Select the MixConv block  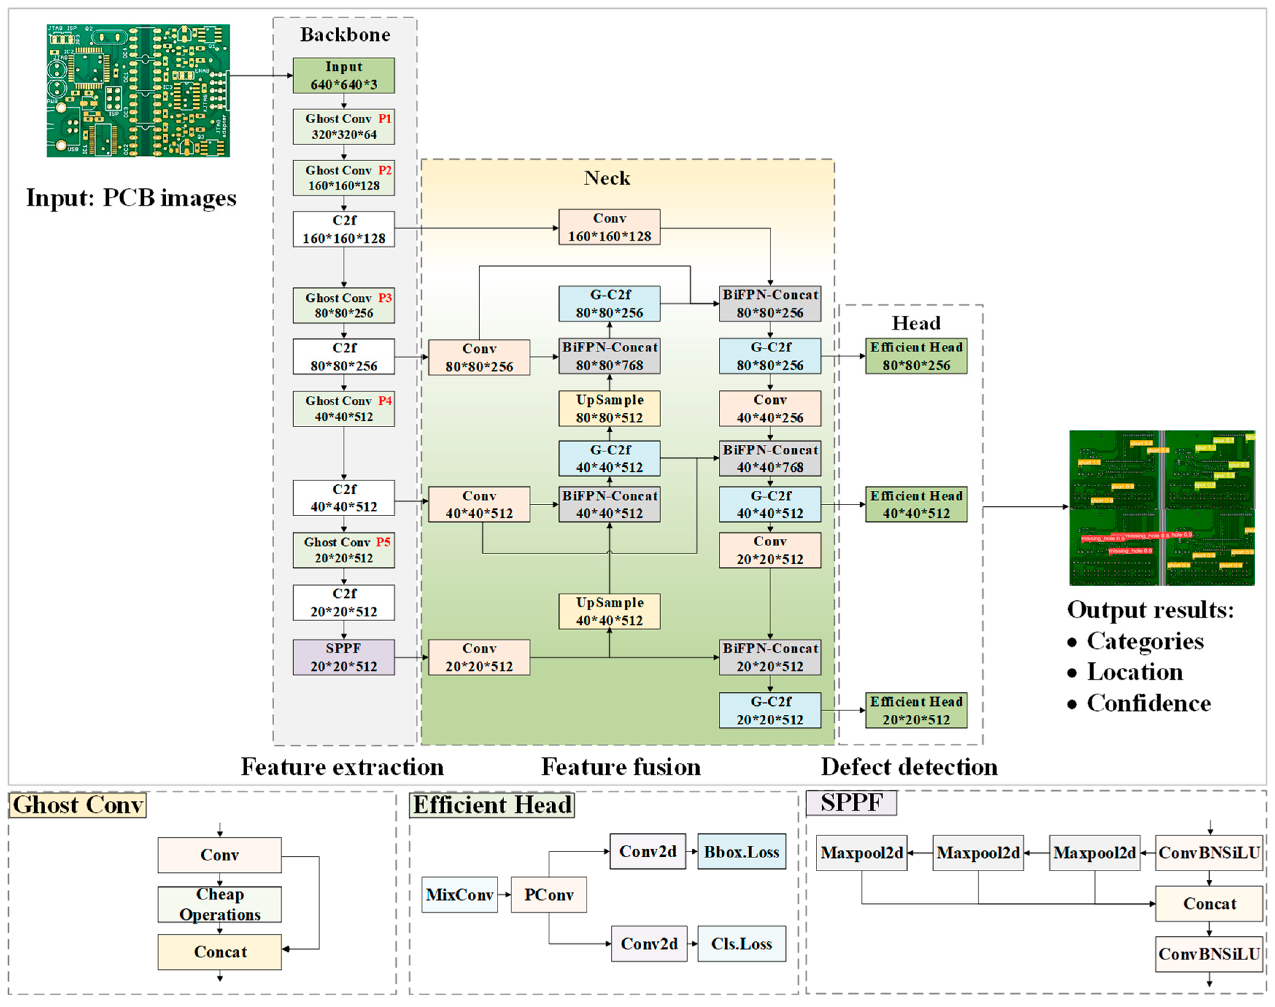(x=460, y=895)
